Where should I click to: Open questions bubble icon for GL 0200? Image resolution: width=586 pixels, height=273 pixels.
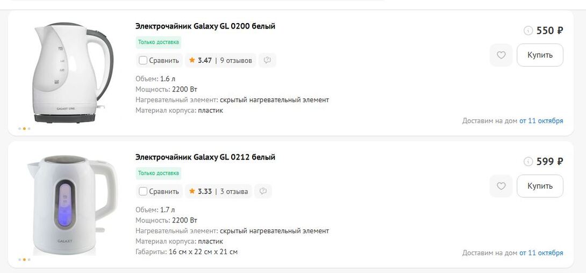(267, 60)
